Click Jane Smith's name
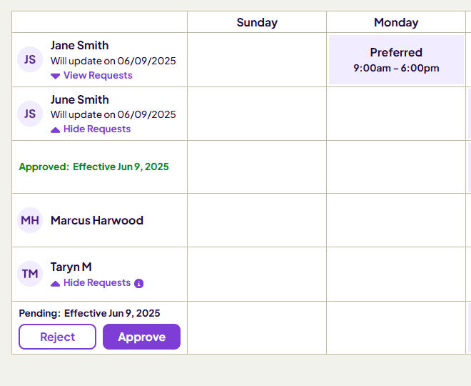The height and width of the screenshot is (386, 471). click(80, 45)
